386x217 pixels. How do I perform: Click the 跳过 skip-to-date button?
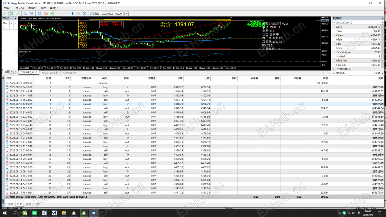[94, 14]
